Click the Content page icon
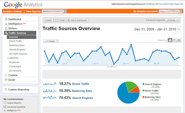 6,75
